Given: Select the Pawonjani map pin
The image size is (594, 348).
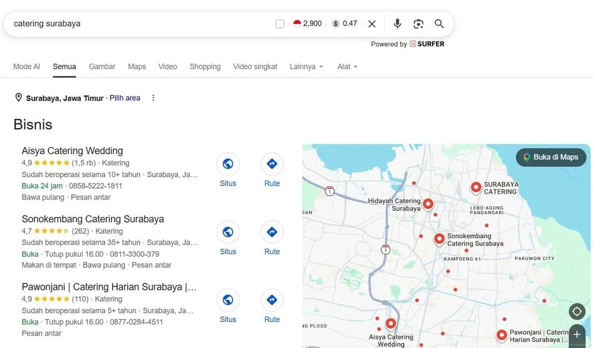Looking at the screenshot, I should coord(501,335).
